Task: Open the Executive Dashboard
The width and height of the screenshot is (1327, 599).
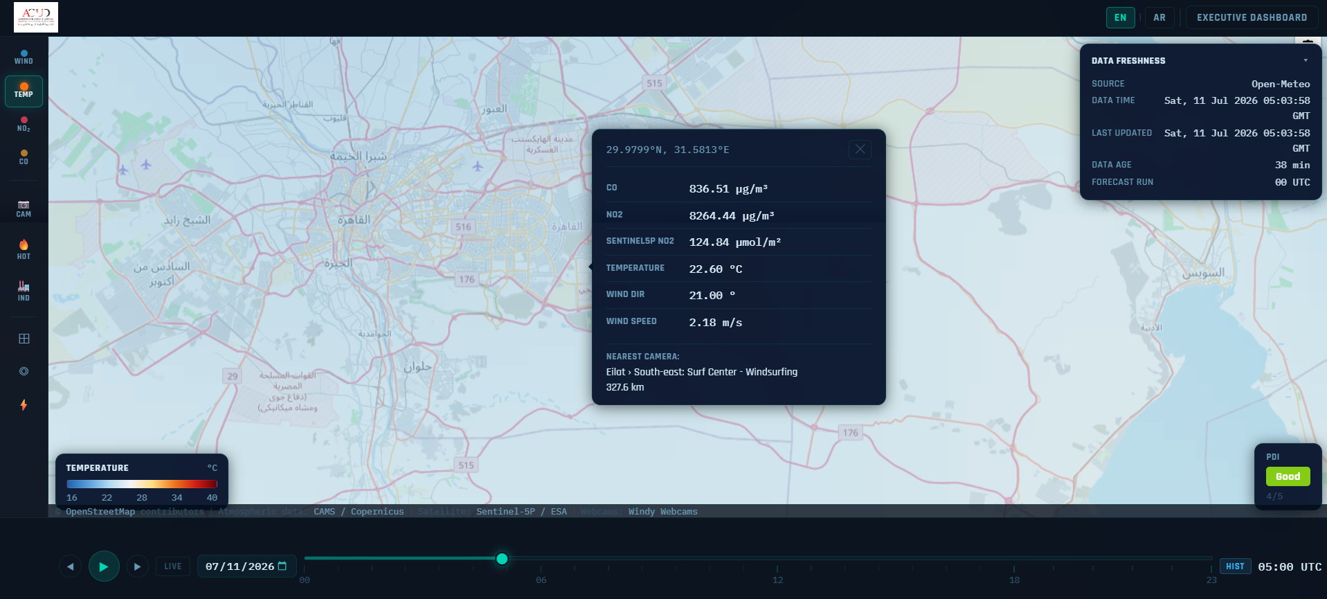Action: tap(1252, 17)
